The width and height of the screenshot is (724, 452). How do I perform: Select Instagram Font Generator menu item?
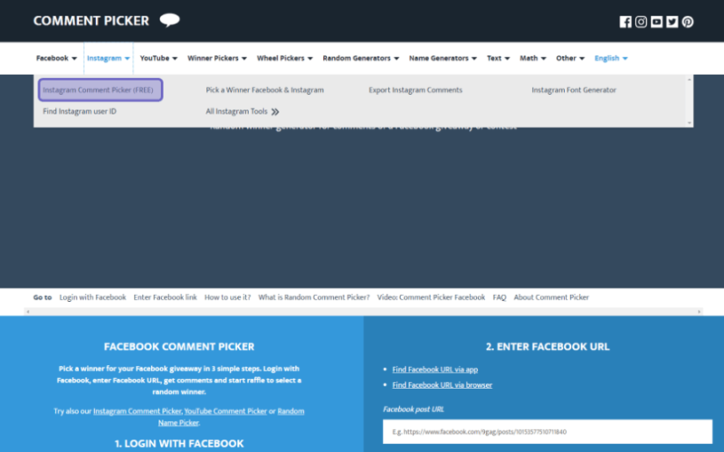pos(574,89)
